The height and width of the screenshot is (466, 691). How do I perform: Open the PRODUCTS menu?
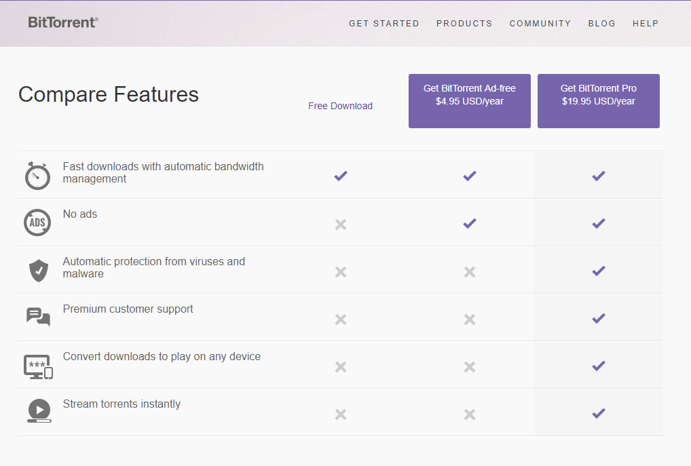tap(464, 24)
